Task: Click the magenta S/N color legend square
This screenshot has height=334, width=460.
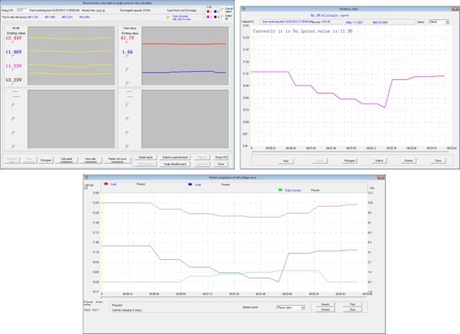Action: (208, 17)
